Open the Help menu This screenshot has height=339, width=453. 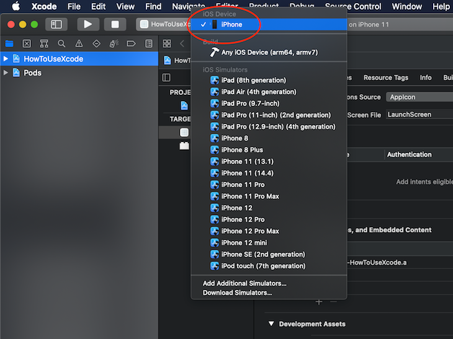coord(441,6)
